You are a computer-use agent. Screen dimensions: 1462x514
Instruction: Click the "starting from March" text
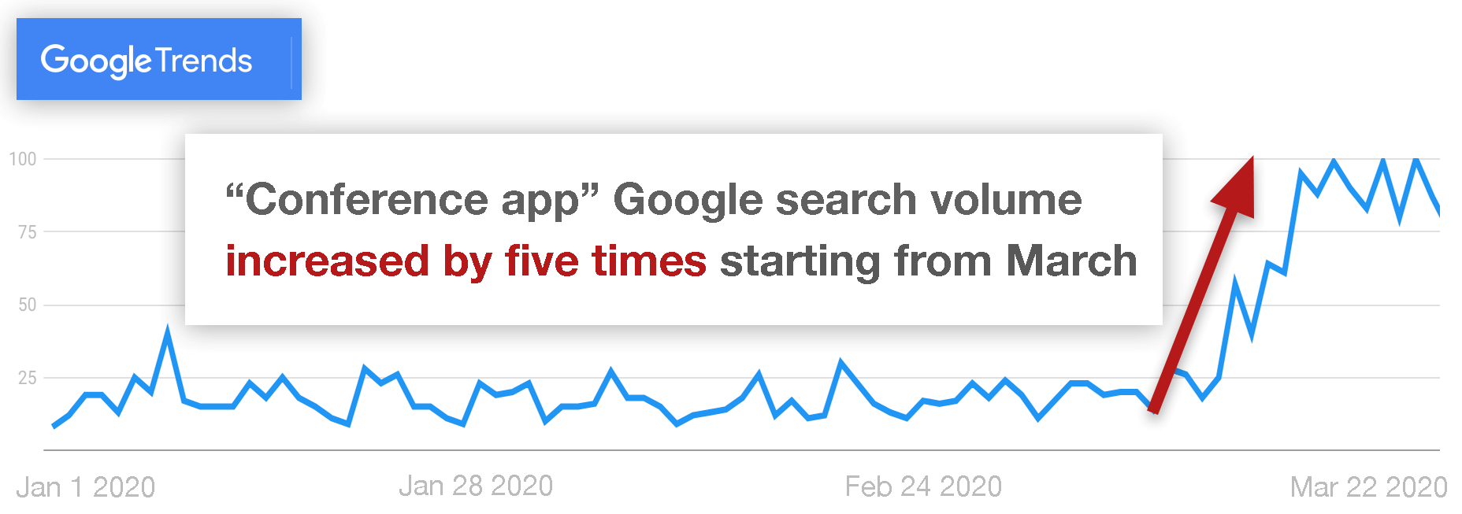click(928, 261)
